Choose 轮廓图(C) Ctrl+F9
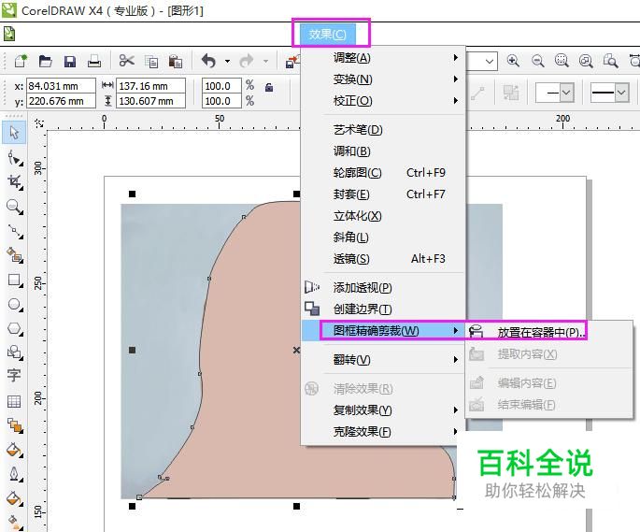Viewport: 640px width, 532px height. pyautogui.click(x=382, y=173)
